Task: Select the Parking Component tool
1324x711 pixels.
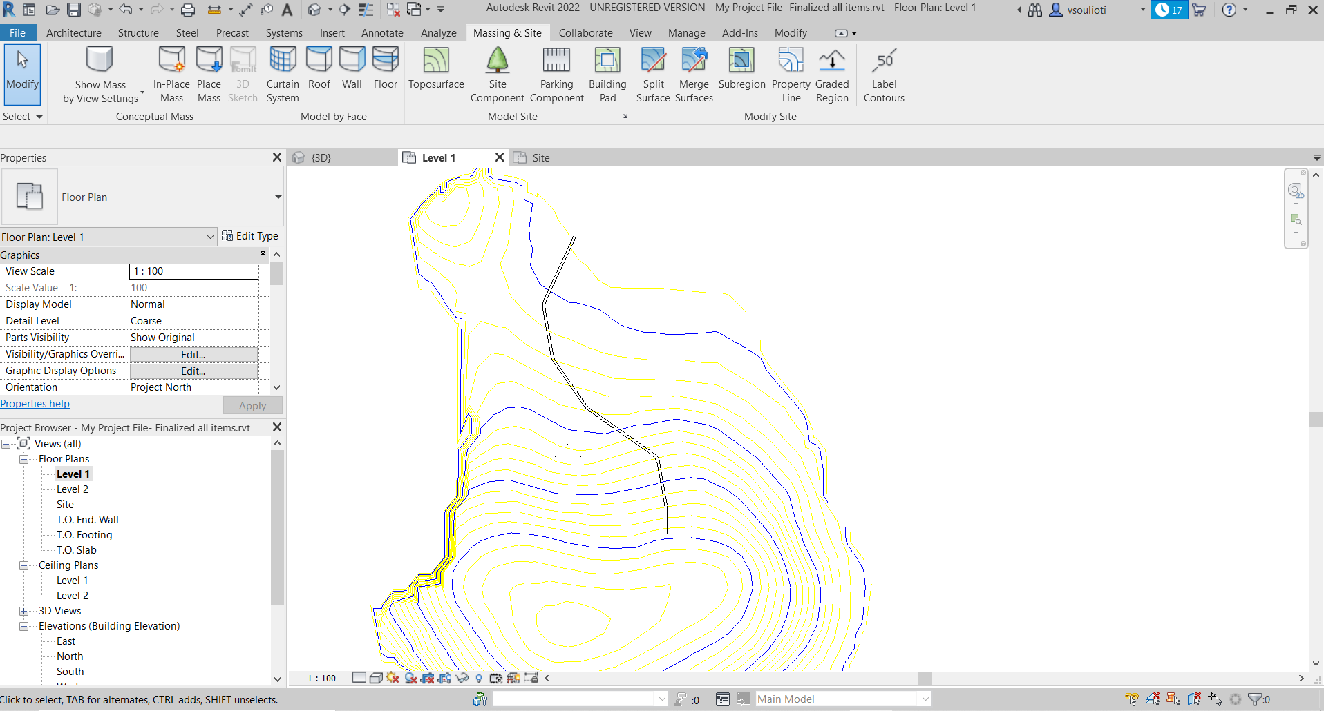Action: (557, 75)
